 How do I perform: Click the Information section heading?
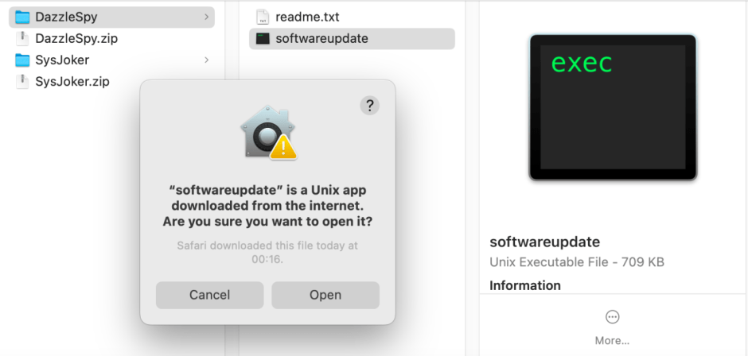pyautogui.click(x=524, y=285)
